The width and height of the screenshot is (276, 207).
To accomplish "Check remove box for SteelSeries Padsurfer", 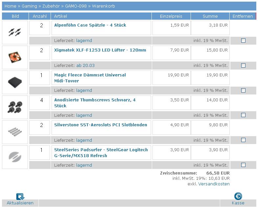I will click(243, 165).
